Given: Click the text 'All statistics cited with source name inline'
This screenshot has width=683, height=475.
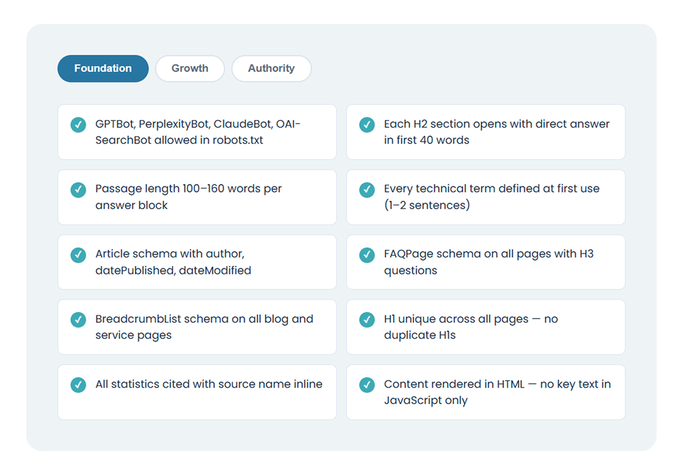Looking at the screenshot, I should point(209,384).
